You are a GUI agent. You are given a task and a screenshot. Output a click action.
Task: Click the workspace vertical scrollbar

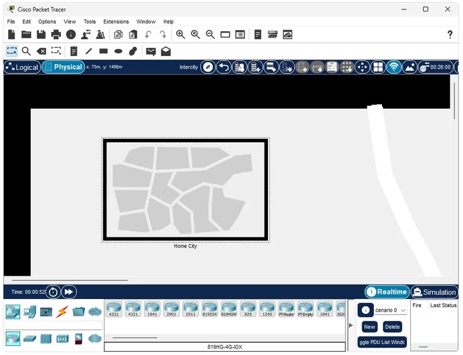[454, 101]
